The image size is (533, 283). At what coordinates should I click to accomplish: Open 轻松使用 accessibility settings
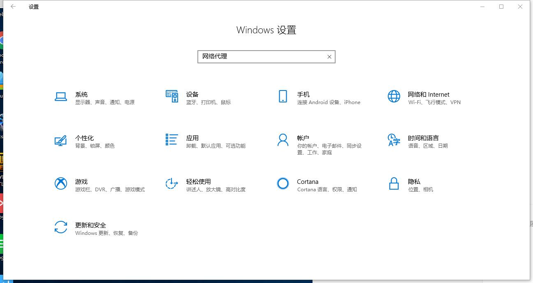pos(197,185)
